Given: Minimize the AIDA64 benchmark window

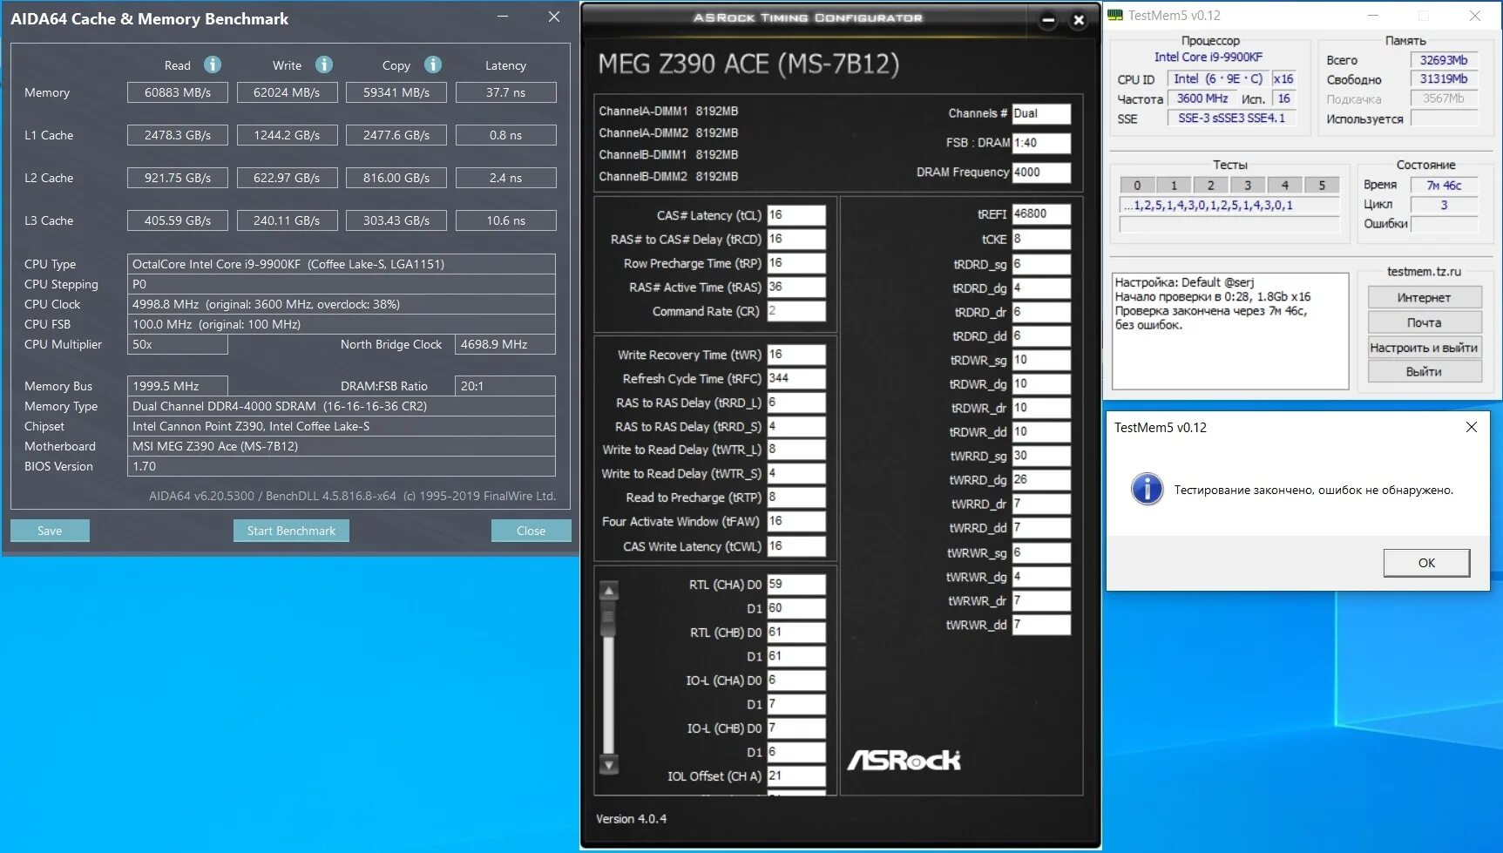Looking at the screenshot, I should 503,17.
